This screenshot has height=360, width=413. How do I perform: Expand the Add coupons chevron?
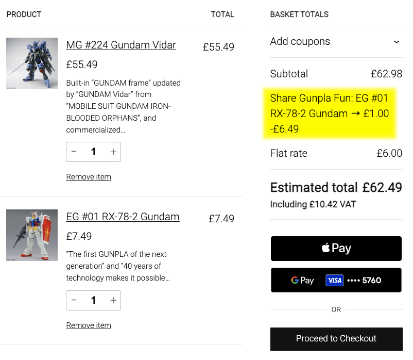point(396,42)
